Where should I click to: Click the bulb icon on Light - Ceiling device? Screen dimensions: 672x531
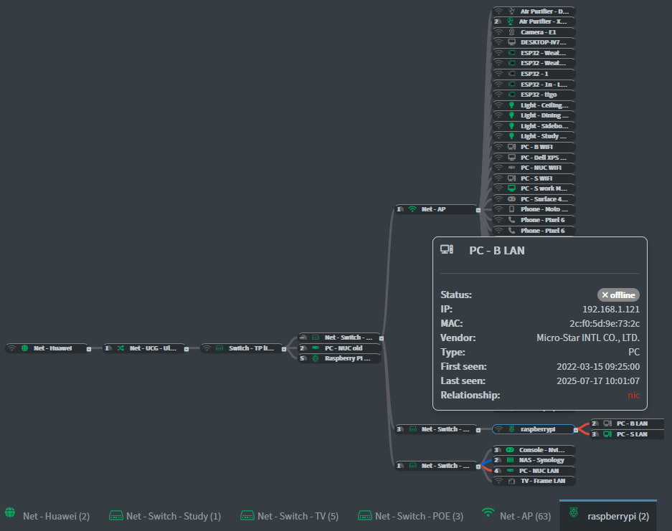point(511,105)
